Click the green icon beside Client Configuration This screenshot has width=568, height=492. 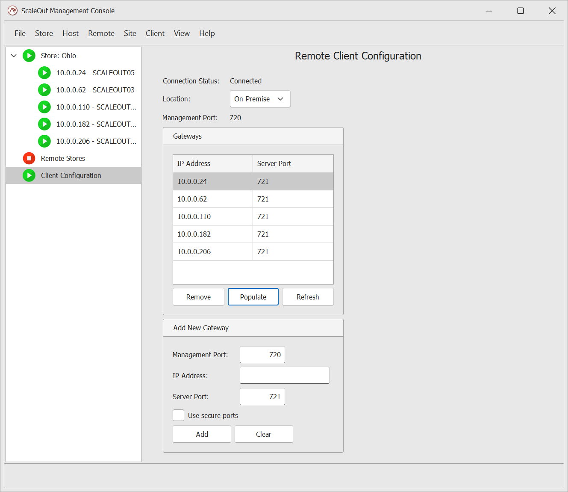click(x=29, y=175)
